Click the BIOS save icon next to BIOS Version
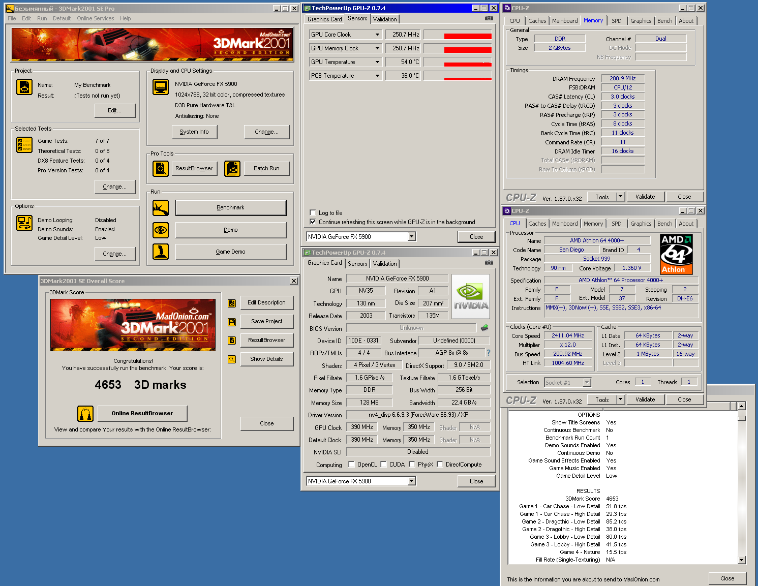Image resolution: width=758 pixels, height=586 pixels. click(x=484, y=328)
